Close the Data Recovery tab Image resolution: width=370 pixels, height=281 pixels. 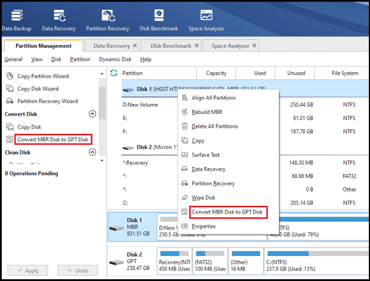click(x=135, y=45)
